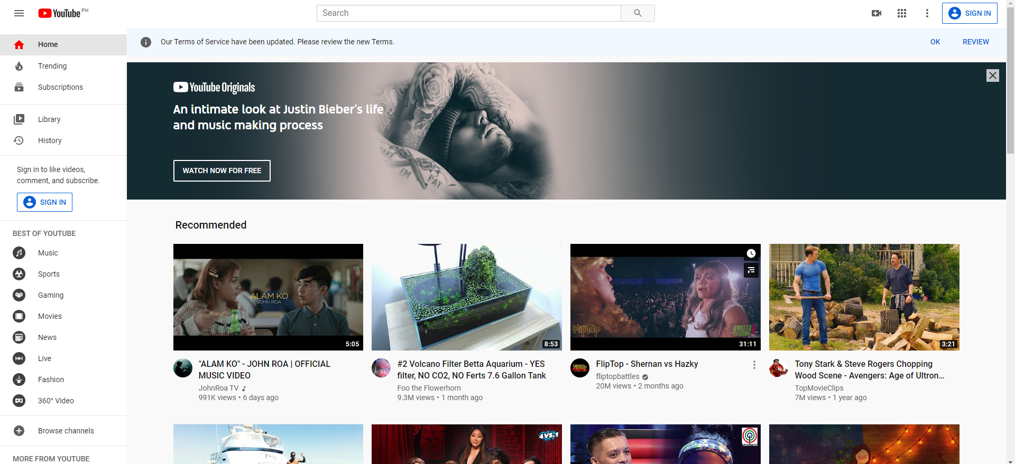Select History label in sidebar
The width and height of the screenshot is (1015, 464).
(x=50, y=140)
